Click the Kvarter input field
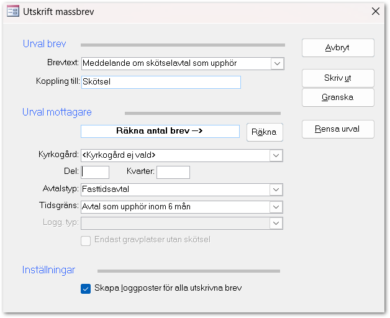 173,172
